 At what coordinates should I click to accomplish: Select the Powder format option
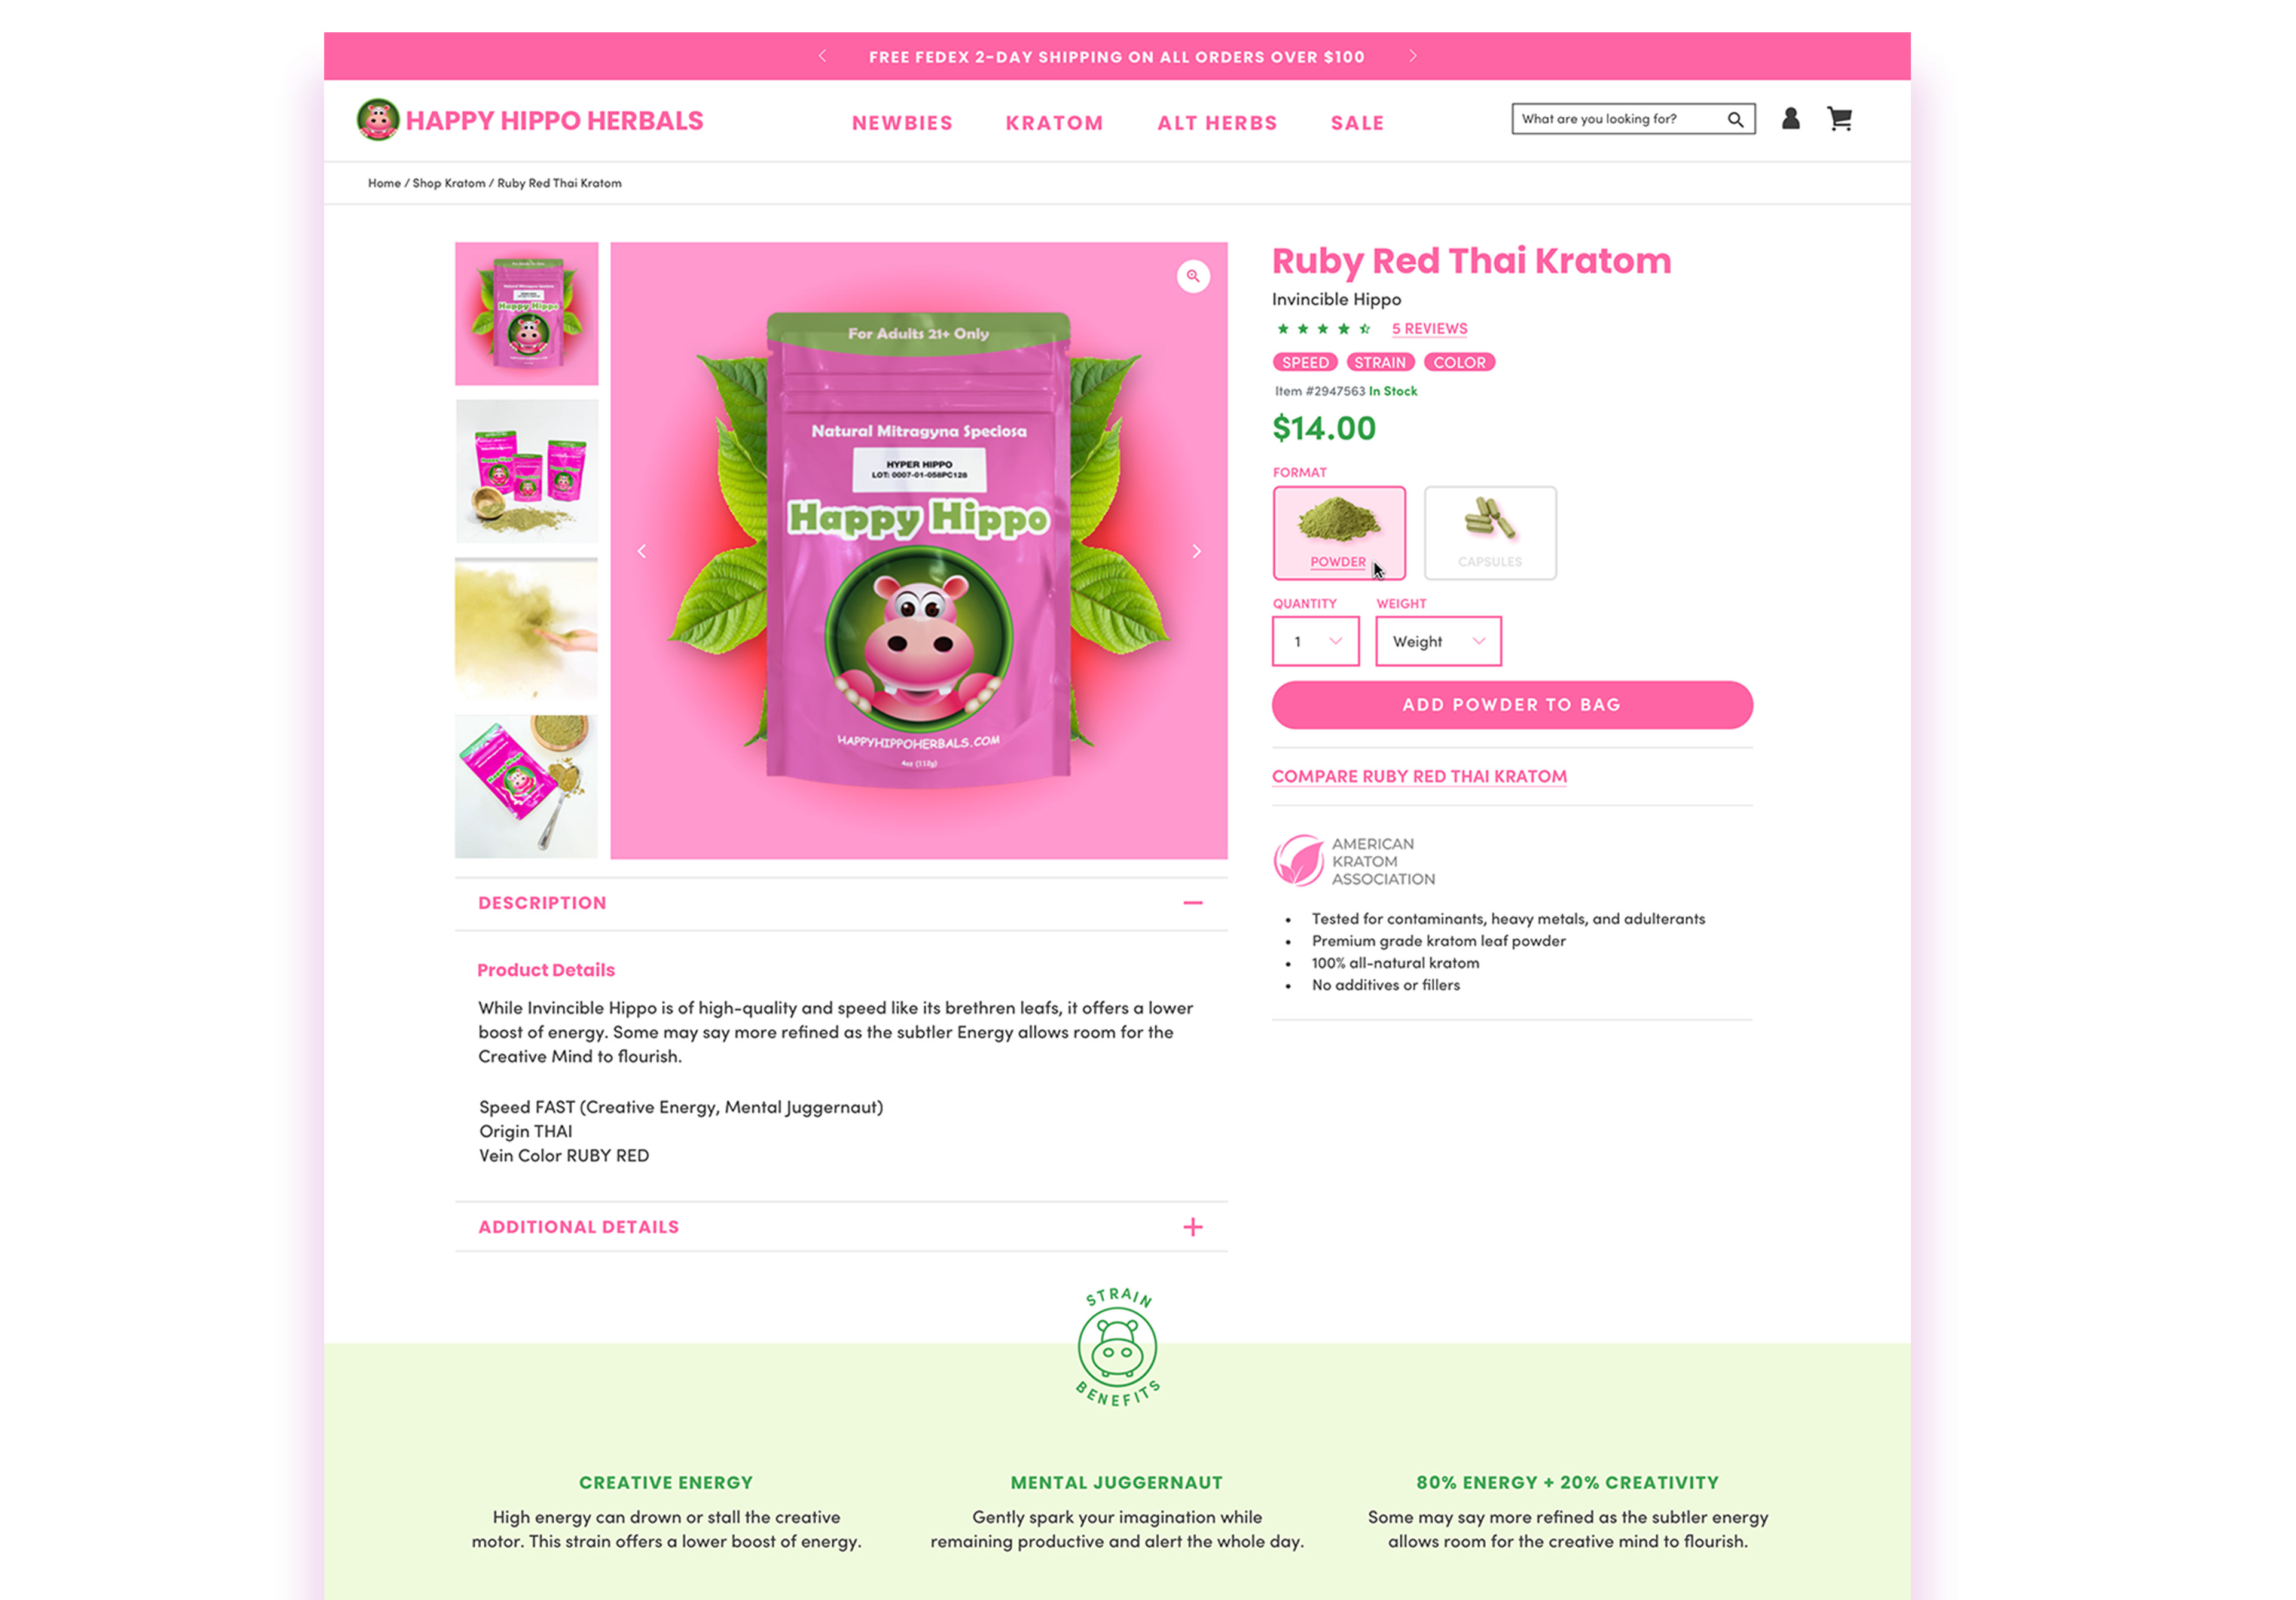pyautogui.click(x=1339, y=533)
